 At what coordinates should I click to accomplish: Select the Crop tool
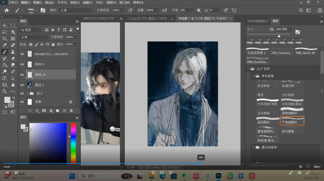tap(4, 39)
